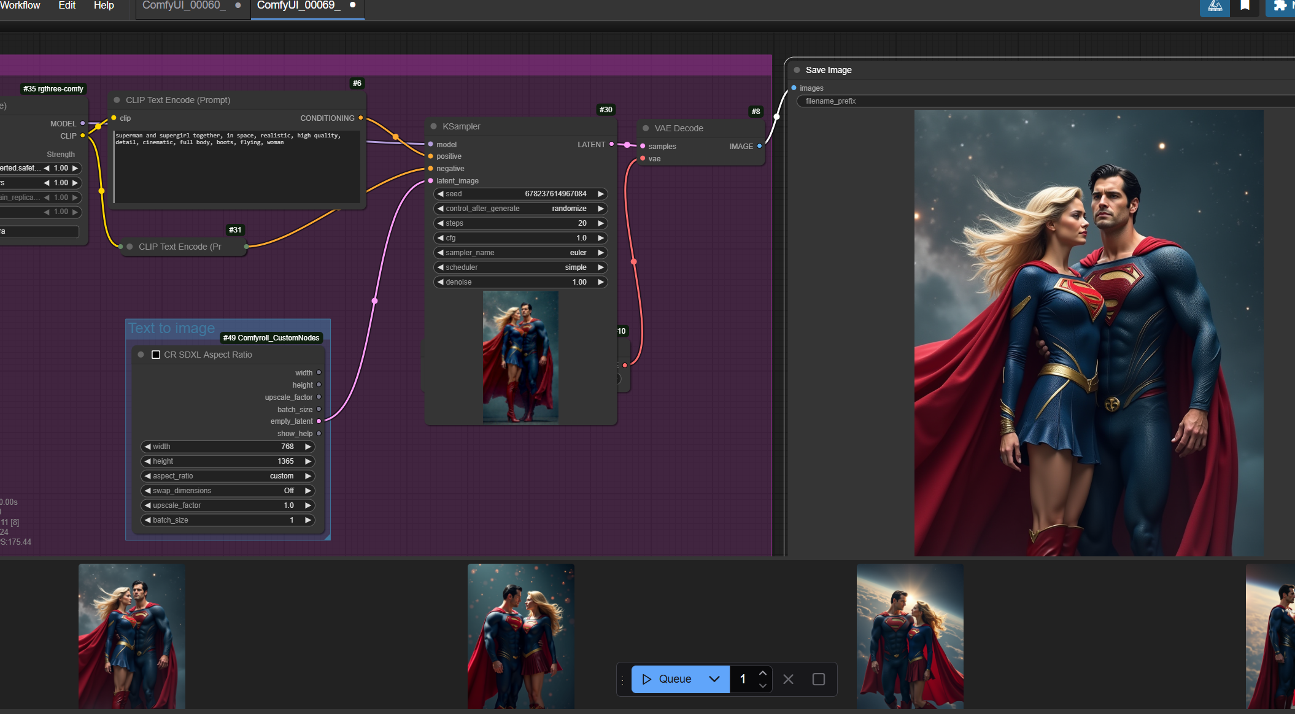Image resolution: width=1295 pixels, height=714 pixels.
Task: Decrease Aspect Ratio width with left arrow
Action: click(147, 447)
